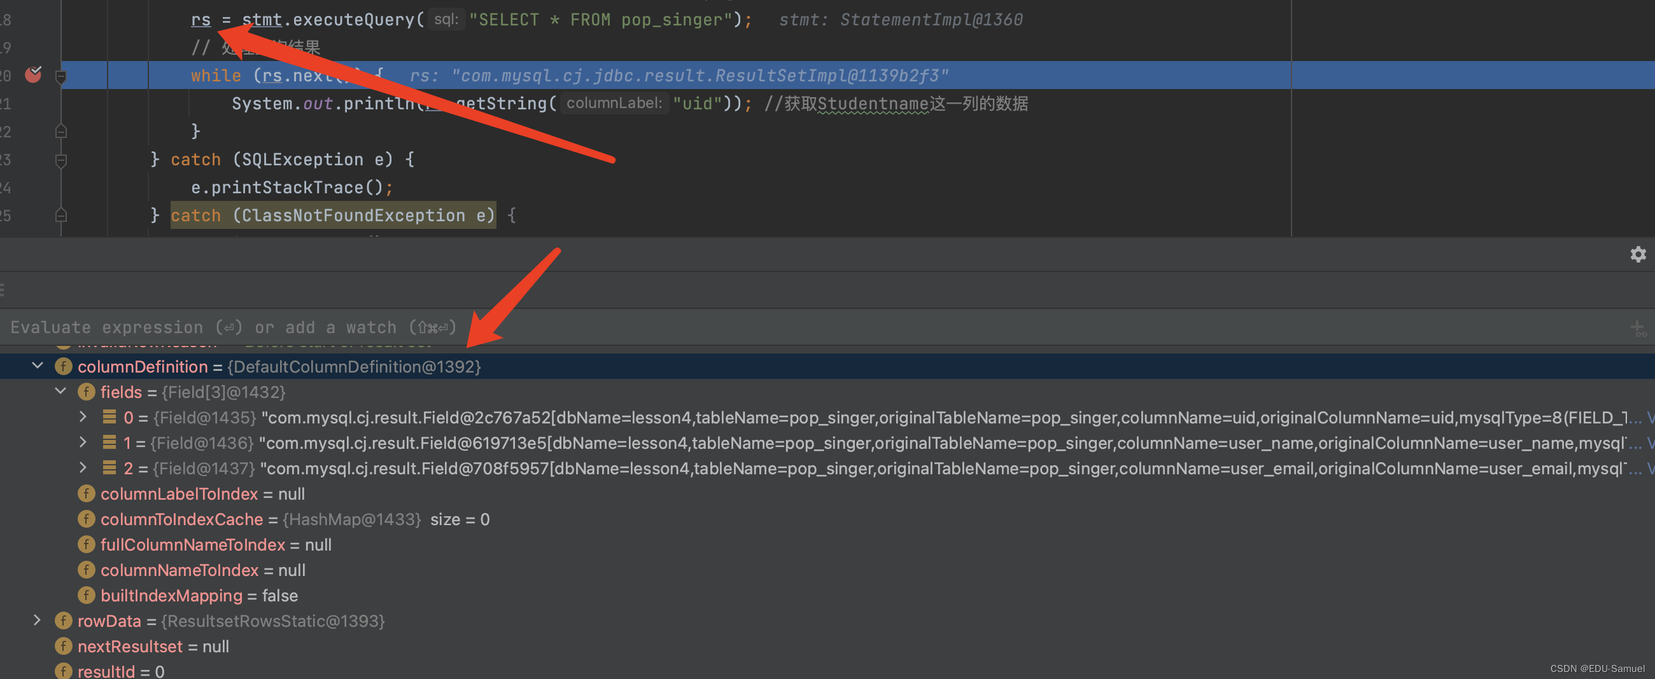The height and width of the screenshot is (679, 1655).
Task: Fold the while loop block gutter marker
Action: tap(61, 77)
